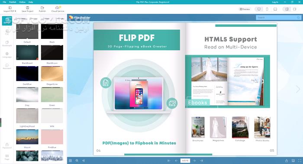
Task: Select the DarkBlue theme thumbnail
Action: click(x=27, y=74)
